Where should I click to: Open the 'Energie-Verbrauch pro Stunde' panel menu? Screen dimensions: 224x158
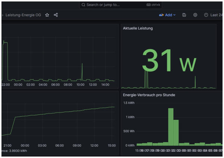149,95
